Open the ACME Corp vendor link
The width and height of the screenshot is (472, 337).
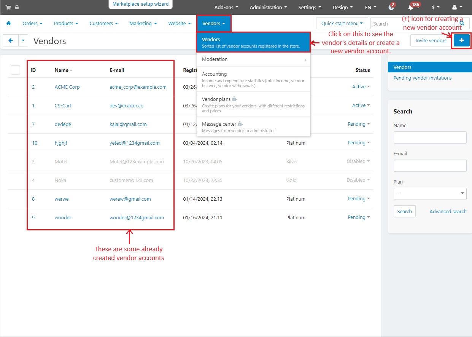coord(67,87)
